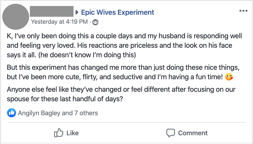253x144 pixels.
Task: Open the "Yesterday at 4:19 PM" timestamp
Action: 59,22
